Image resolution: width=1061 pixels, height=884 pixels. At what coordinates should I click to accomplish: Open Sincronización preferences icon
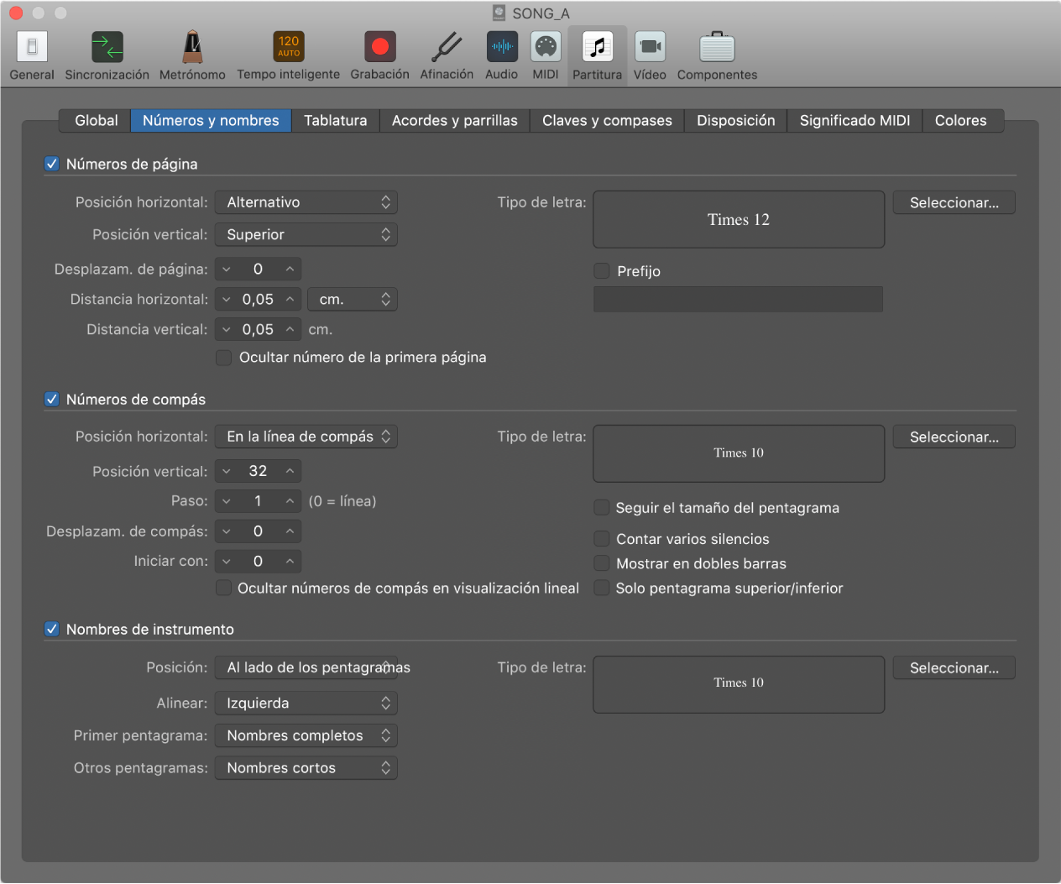[107, 48]
